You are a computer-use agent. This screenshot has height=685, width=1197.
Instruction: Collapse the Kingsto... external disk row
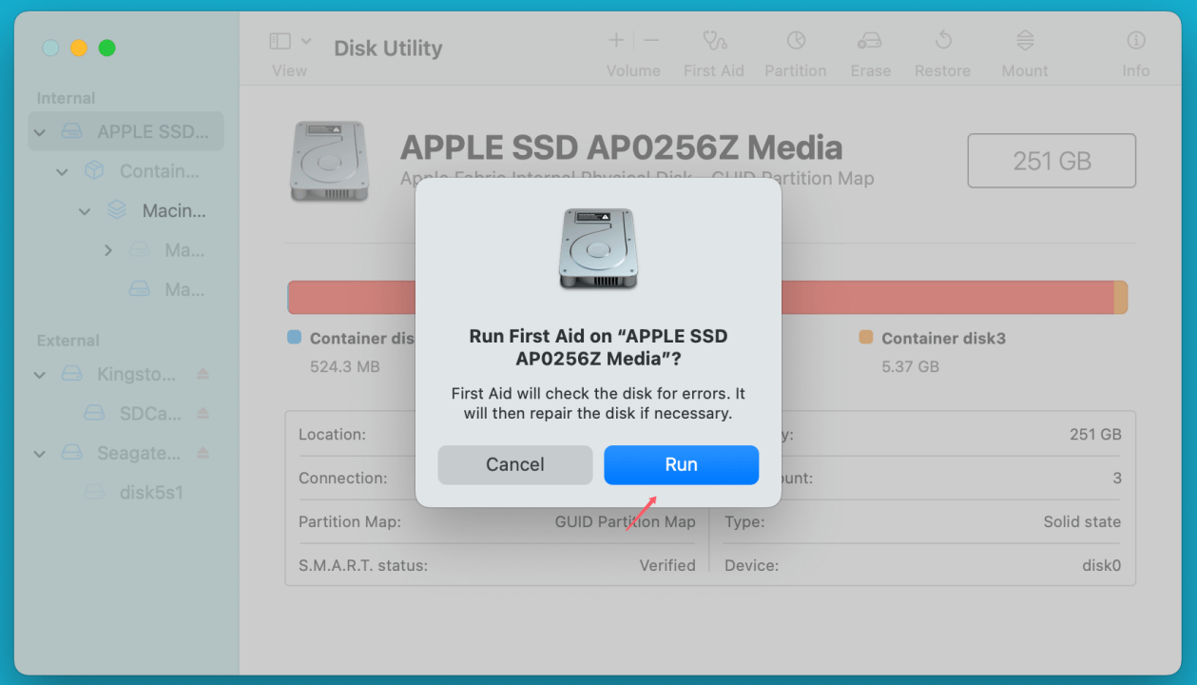click(40, 374)
